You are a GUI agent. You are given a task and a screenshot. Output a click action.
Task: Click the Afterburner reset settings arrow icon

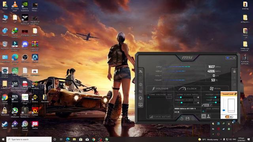point(182,119)
